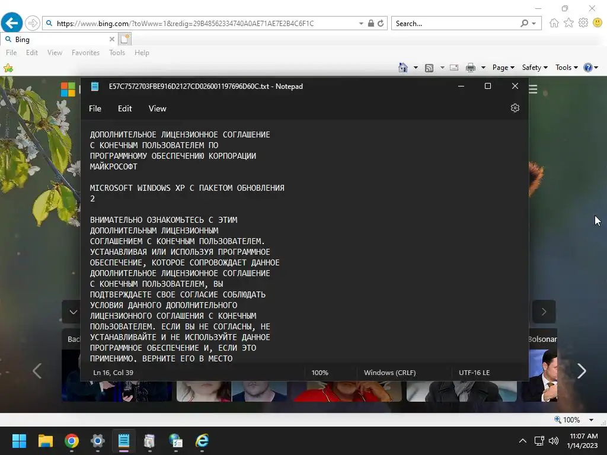This screenshot has height=455, width=607.
Task: Click Windows (CRLF) line ending in status bar
Action: [x=390, y=373]
